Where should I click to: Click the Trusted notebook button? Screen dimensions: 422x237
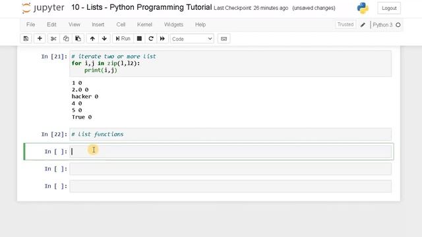pos(346,24)
